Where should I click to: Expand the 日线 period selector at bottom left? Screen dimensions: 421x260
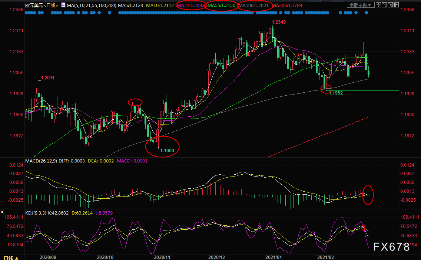click(x=11, y=257)
